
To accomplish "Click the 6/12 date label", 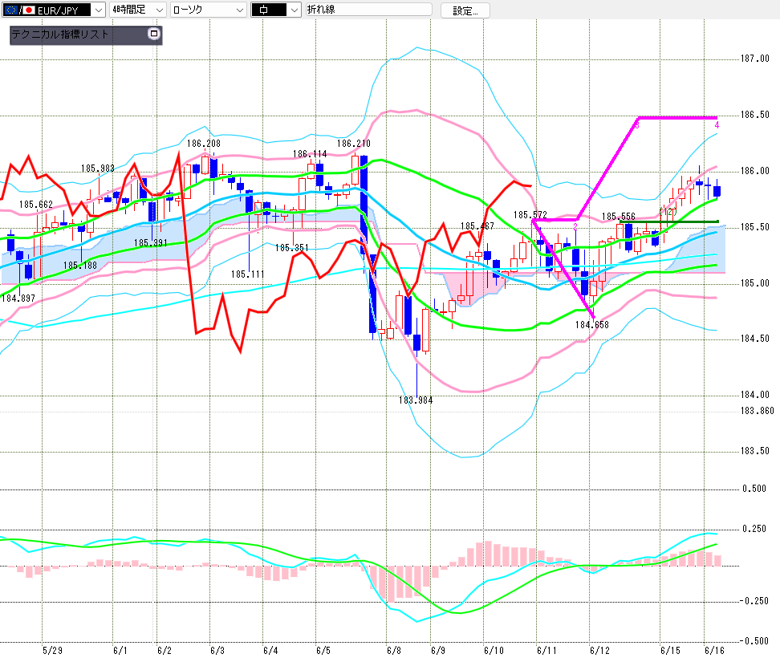I will click(x=600, y=651).
